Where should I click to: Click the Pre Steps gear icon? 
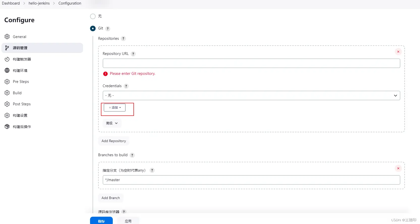coord(7,82)
